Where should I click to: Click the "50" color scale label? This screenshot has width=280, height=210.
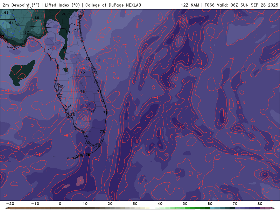tap(185, 204)
